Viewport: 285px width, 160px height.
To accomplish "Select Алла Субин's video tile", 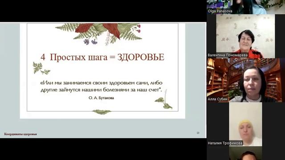I will pyautogui.click(x=246, y=80).
